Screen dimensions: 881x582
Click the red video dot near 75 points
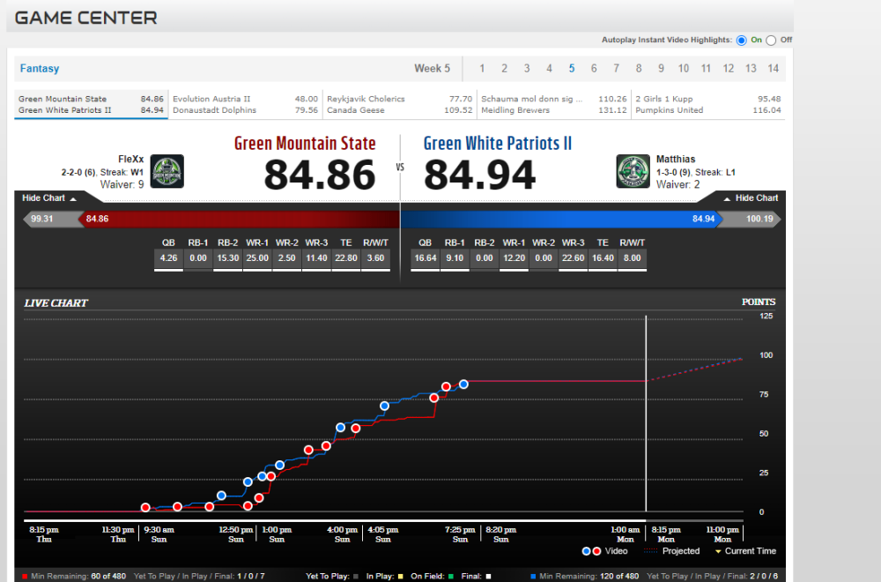coord(434,398)
